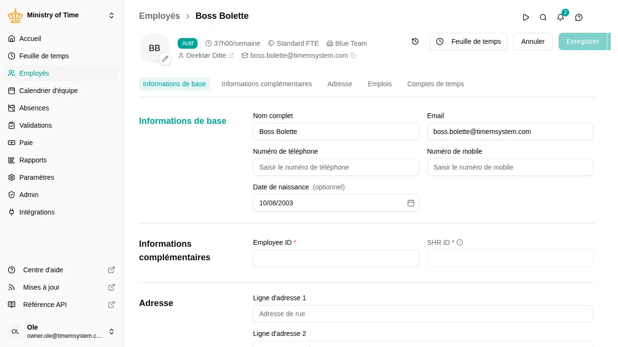Open the history clock icon near Feuille de temps
Image resolution: width=618 pixels, height=347 pixels.
[x=415, y=41]
